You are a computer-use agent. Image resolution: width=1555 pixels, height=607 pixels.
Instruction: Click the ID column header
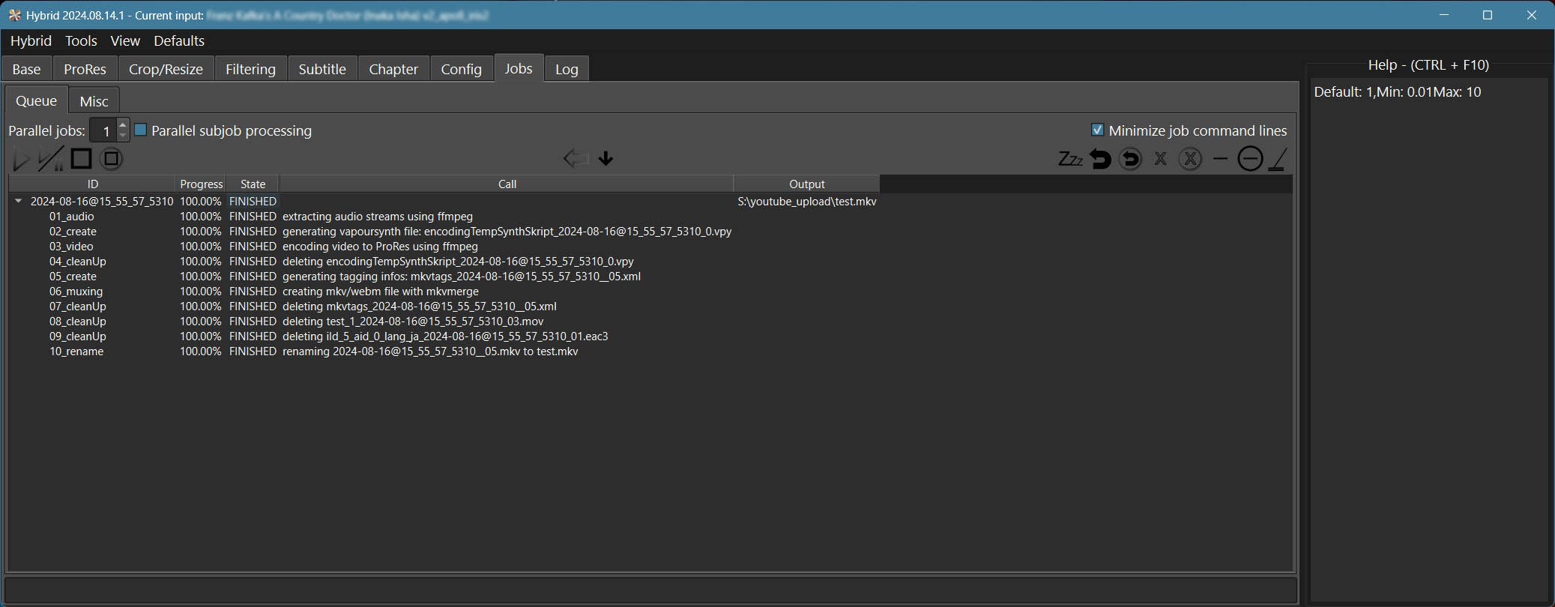tap(92, 184)
